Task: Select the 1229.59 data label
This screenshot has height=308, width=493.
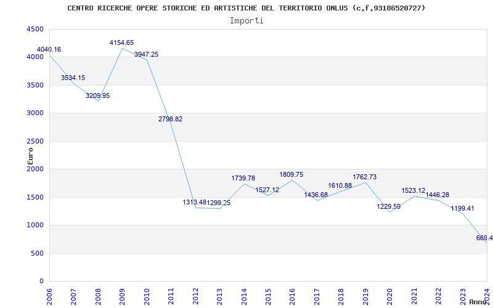Action: 389,207
